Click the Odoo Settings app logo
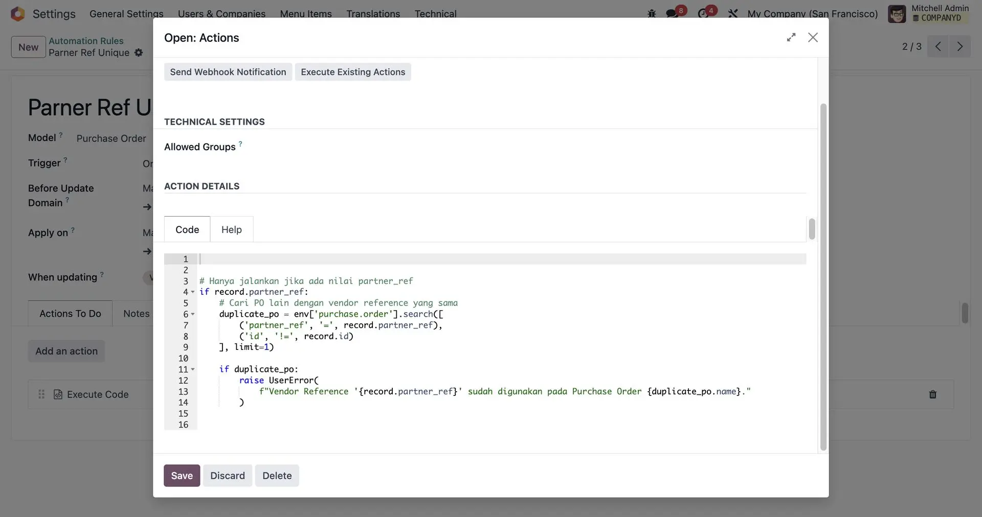 18,14
